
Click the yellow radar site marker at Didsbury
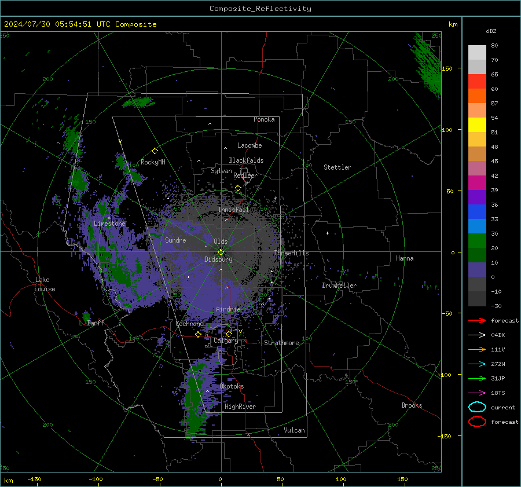click(x=221, y=252)
